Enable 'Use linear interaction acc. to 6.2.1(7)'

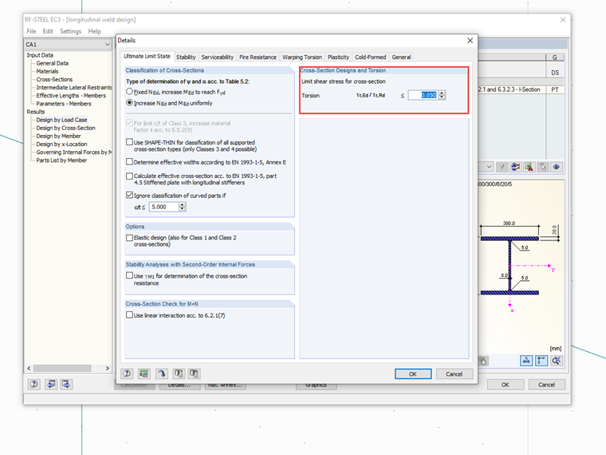[x=129, y=315]
